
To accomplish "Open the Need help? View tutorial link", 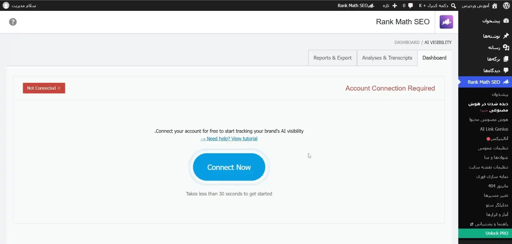I will click(229, 139).
